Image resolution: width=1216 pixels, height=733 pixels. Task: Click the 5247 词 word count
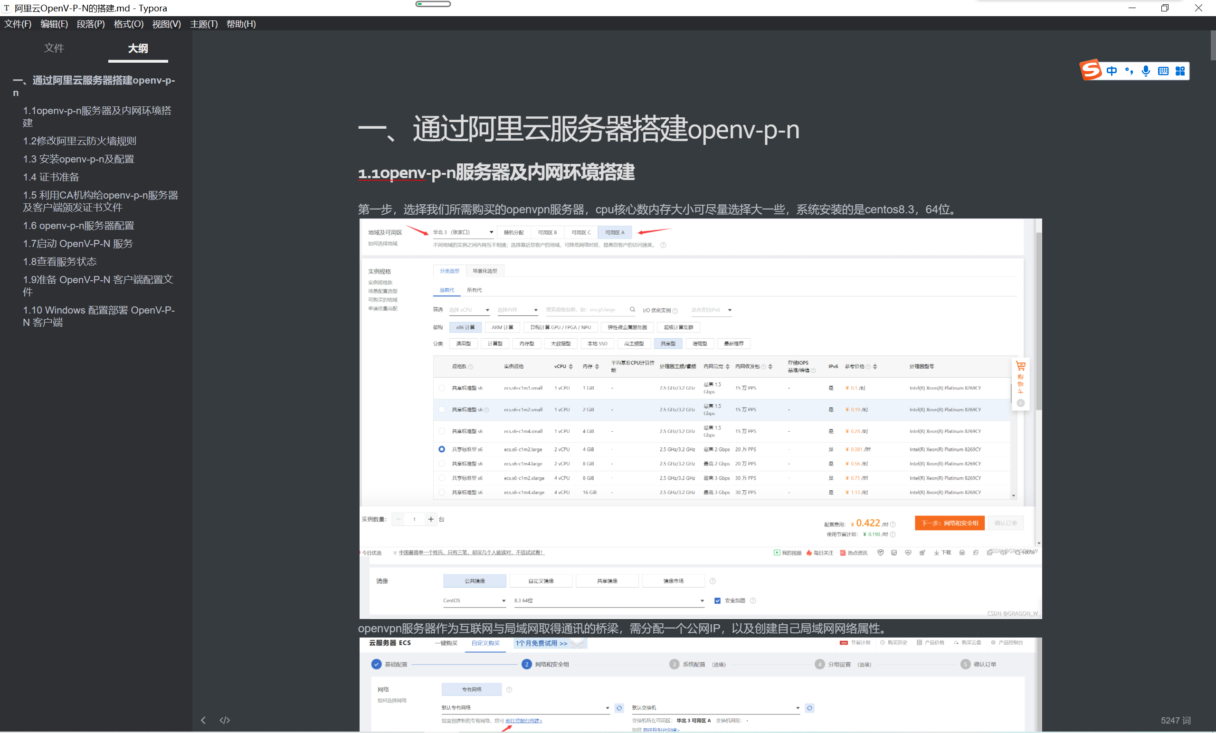[1175, 720]
